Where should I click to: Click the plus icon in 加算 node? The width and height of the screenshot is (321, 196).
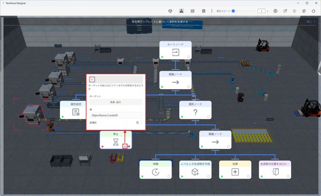(x=235, y=172)
